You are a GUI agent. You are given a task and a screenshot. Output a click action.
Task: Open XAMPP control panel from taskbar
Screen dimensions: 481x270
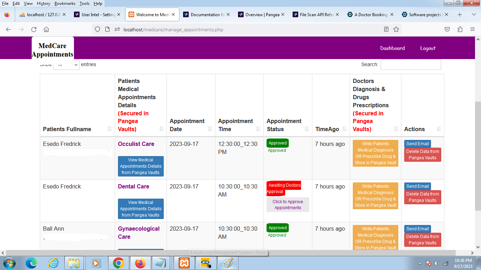184,263
